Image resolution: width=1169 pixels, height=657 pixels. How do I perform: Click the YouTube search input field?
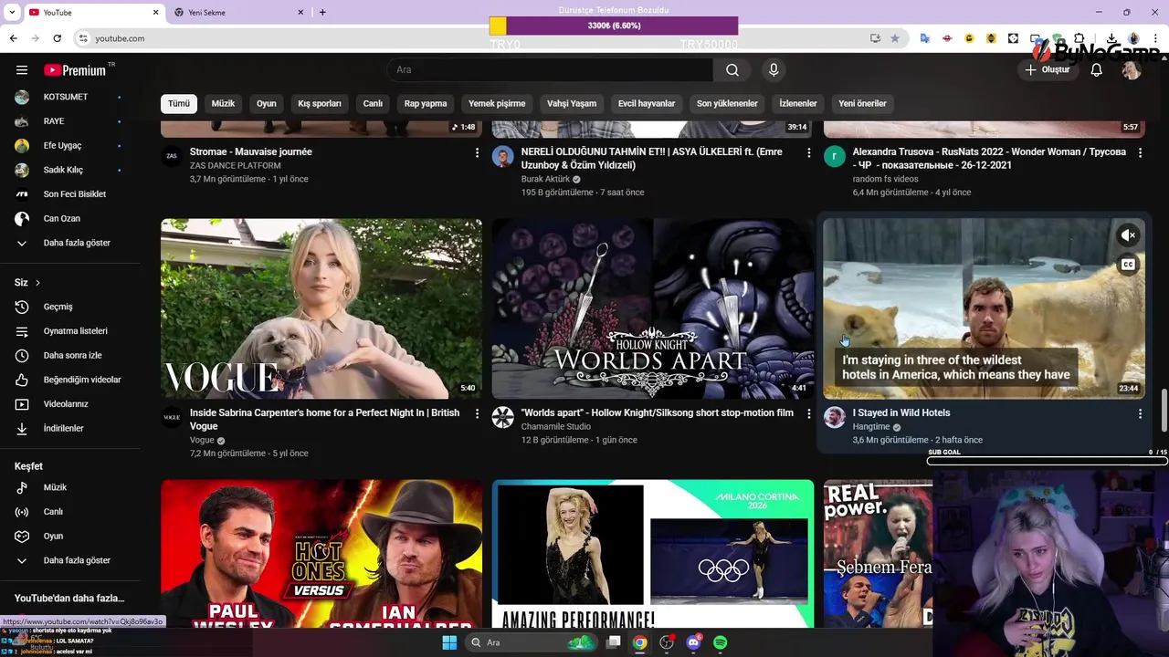[550, 70]
